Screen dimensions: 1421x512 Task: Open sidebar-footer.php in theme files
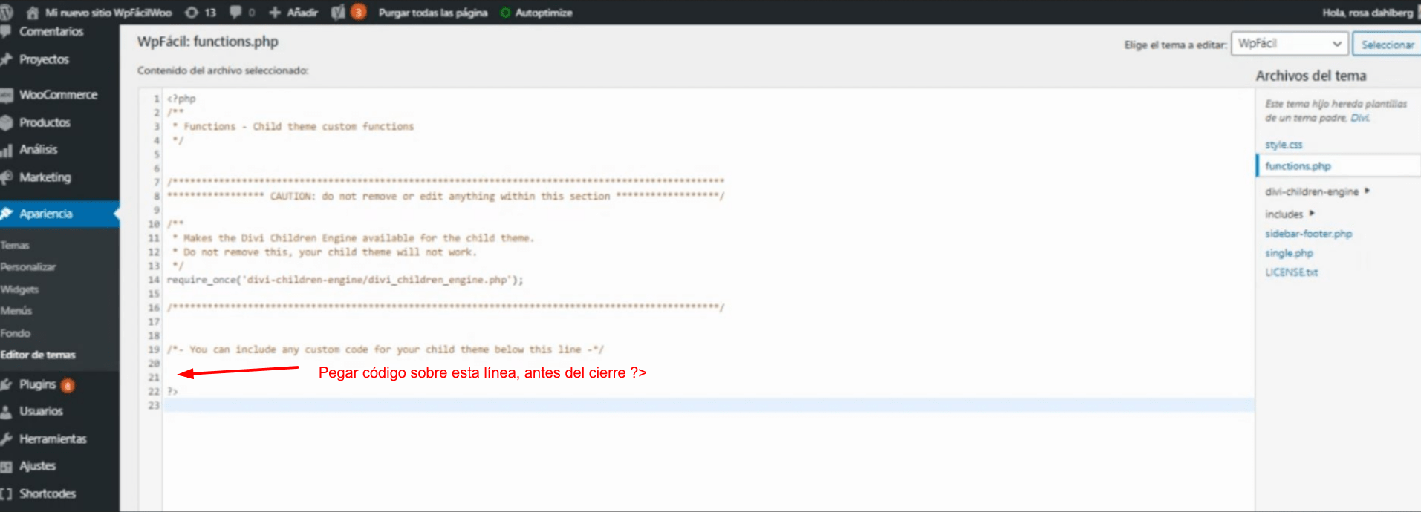1308,234
